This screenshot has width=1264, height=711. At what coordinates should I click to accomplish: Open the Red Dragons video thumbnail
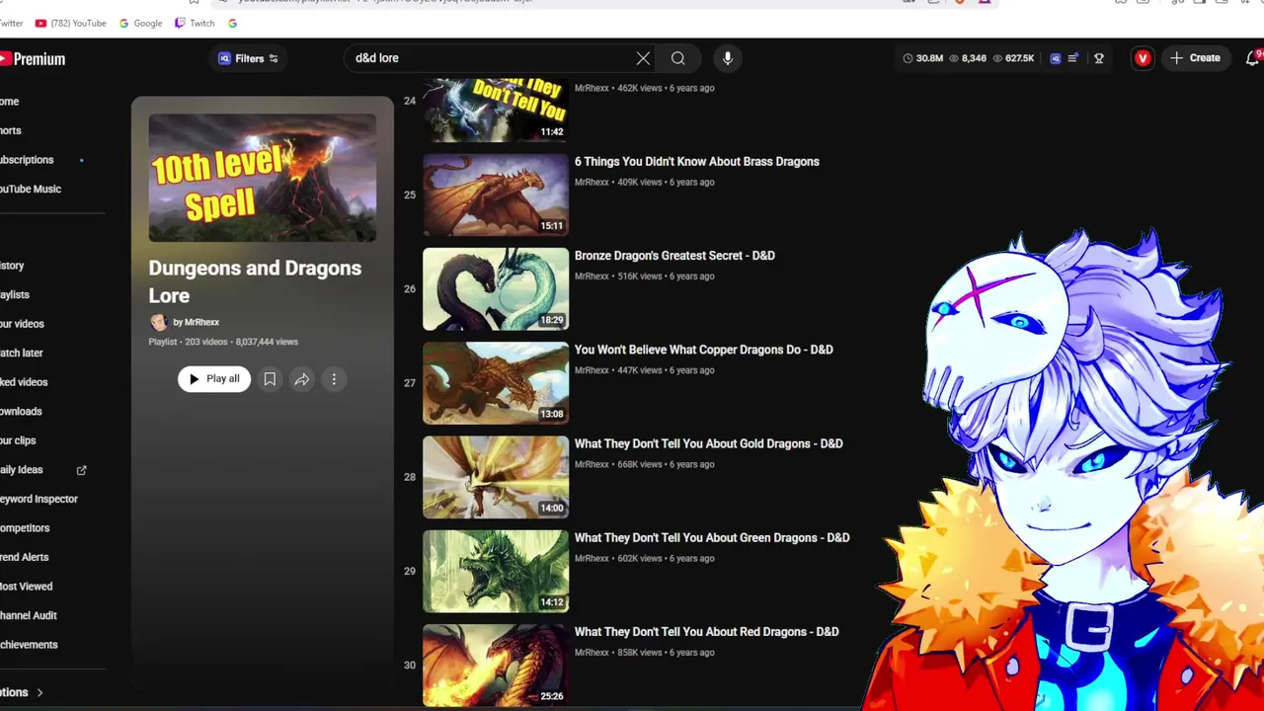pos(496,666)
